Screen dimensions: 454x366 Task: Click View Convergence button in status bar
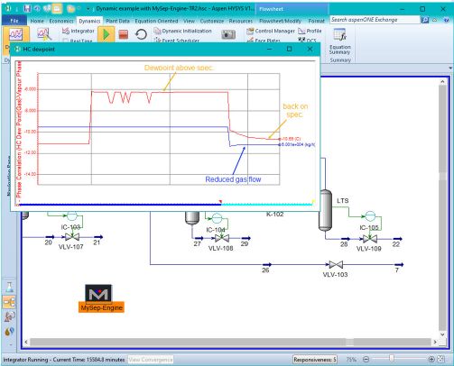(151, 360)
